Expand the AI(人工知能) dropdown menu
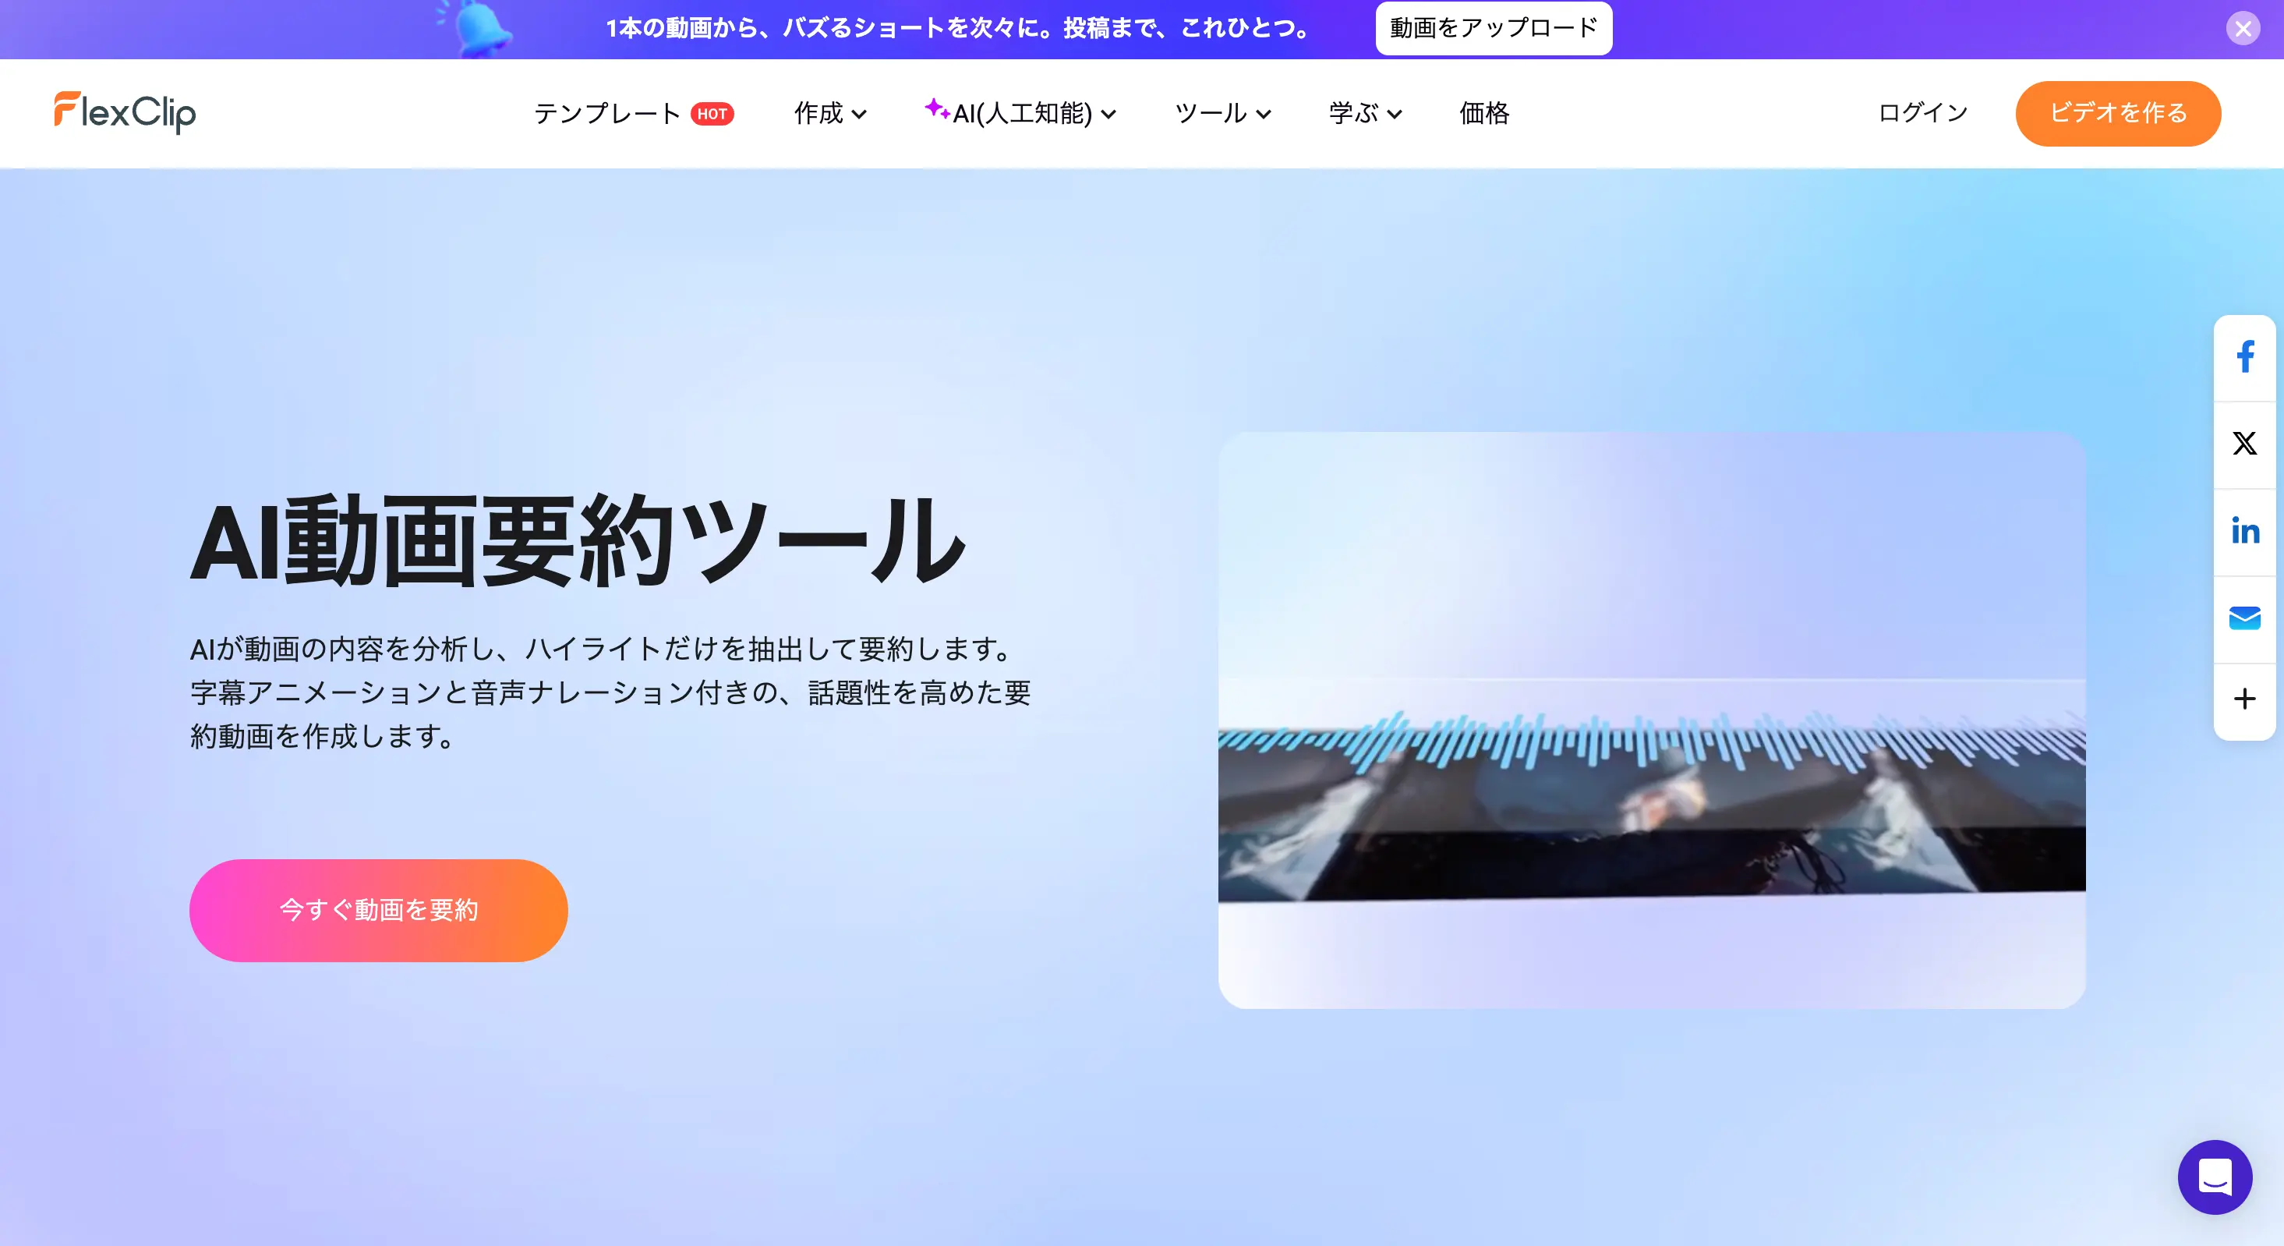 1020,114
